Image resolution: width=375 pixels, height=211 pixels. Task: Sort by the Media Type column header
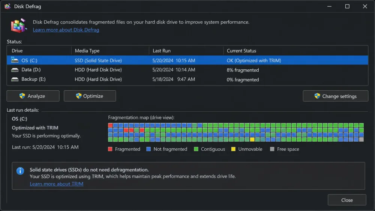[x=87, y=51]
